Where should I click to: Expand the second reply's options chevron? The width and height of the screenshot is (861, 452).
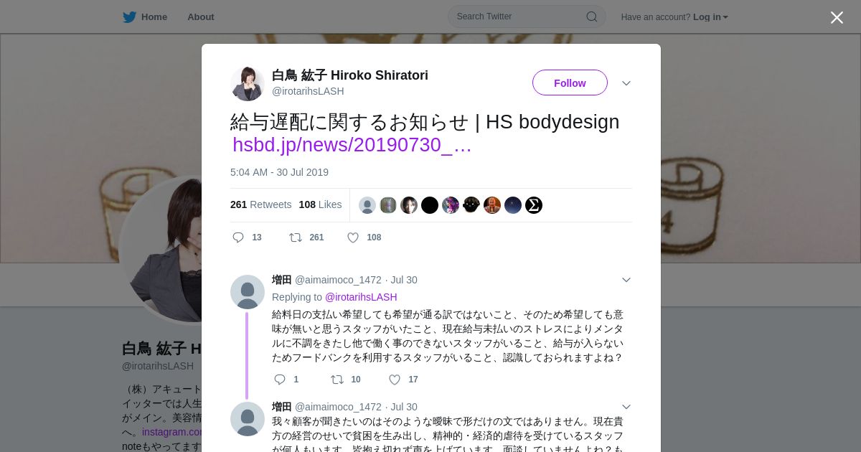(626, 407)
